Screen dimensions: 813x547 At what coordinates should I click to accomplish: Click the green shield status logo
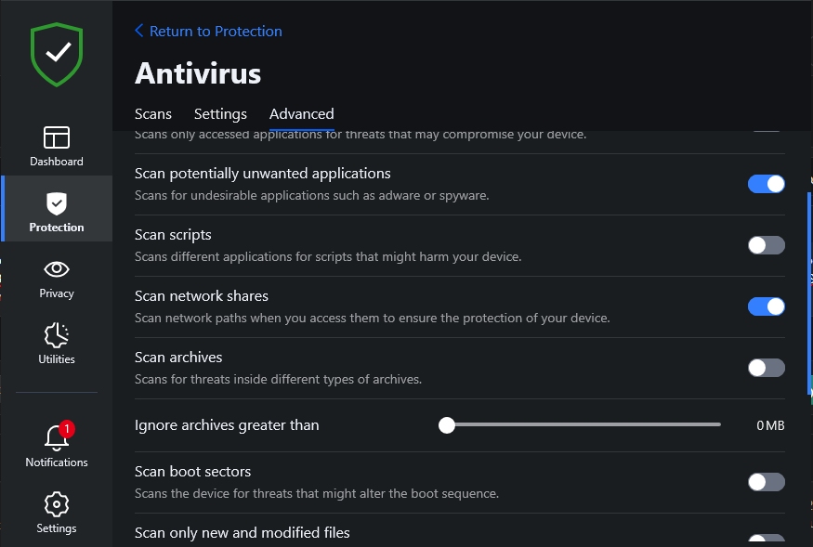pos(57,54)
